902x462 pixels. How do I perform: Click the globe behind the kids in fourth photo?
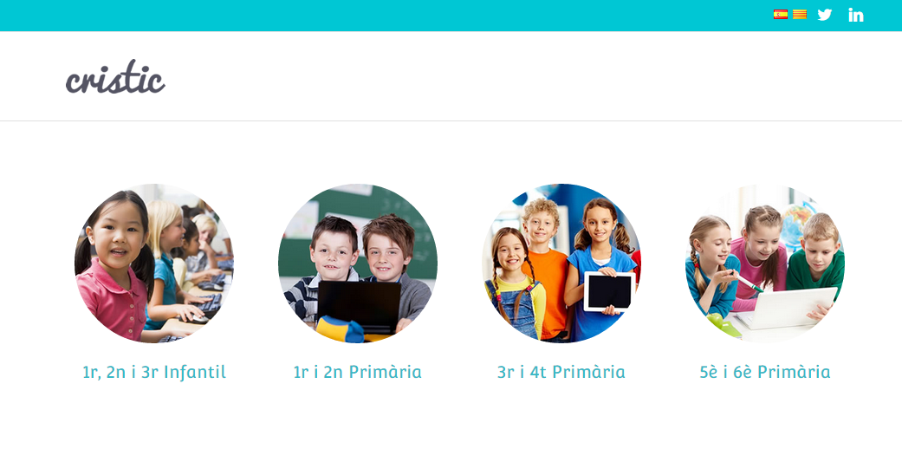[x=797, y=225]
